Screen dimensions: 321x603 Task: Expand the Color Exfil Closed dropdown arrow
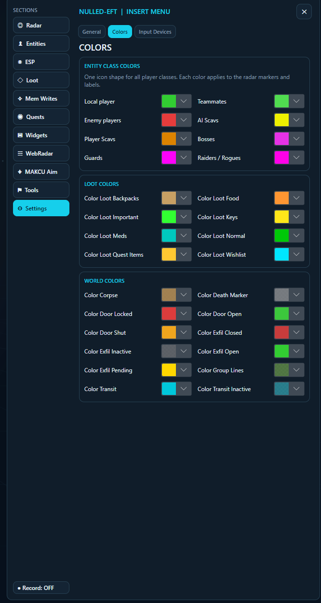(297, 332)
